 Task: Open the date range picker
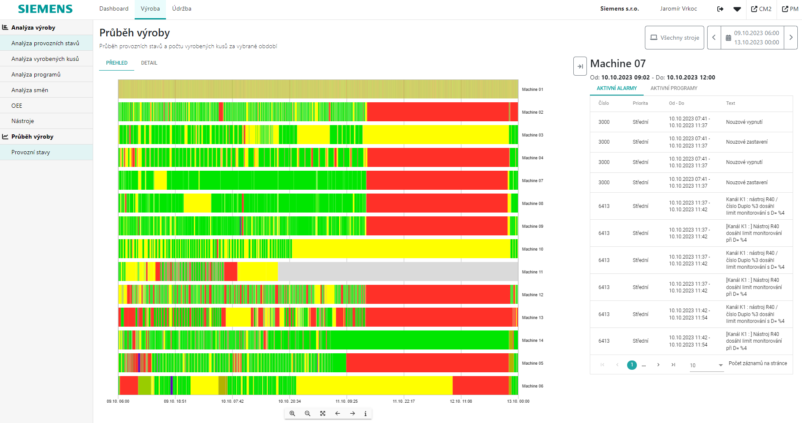pyautogui.click(x=752, y=38)
